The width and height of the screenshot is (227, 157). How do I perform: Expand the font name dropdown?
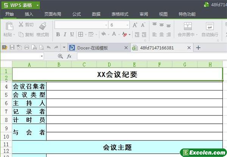[x=106, y=25]
